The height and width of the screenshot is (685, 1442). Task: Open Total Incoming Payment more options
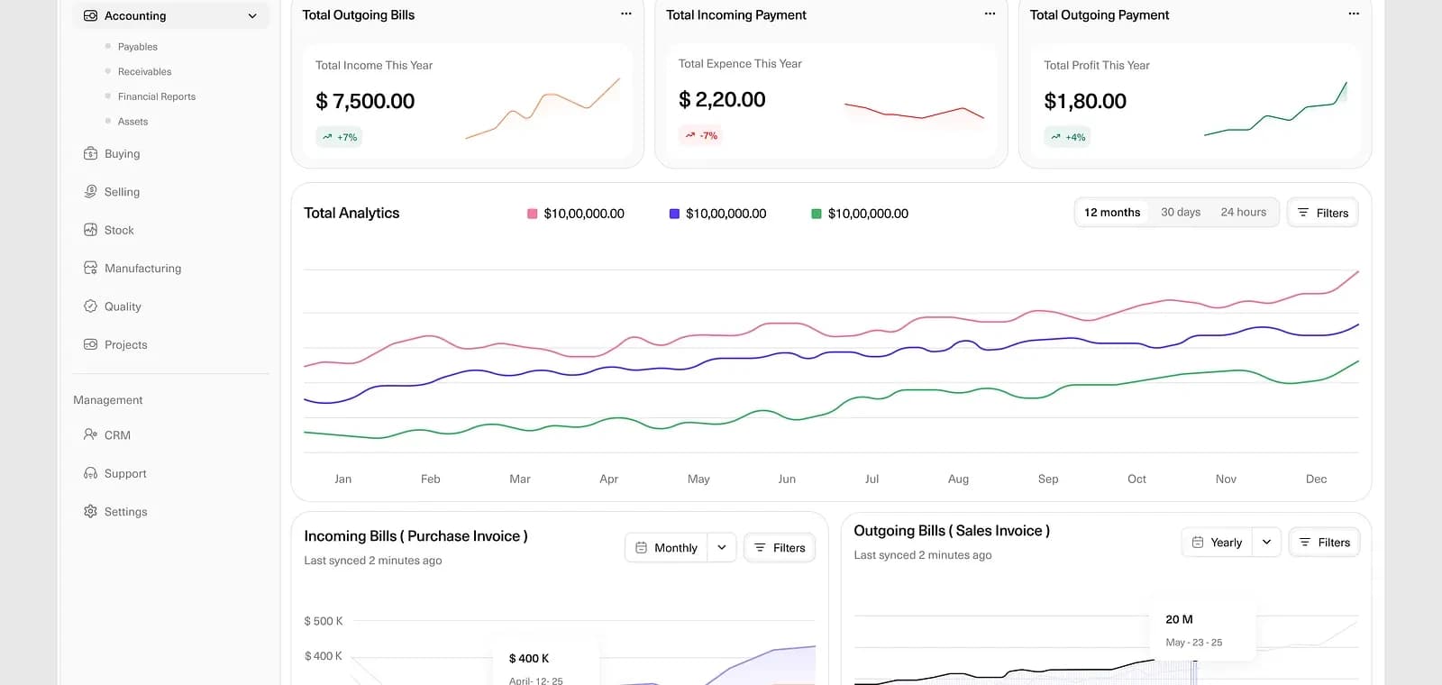pos(990,14)
